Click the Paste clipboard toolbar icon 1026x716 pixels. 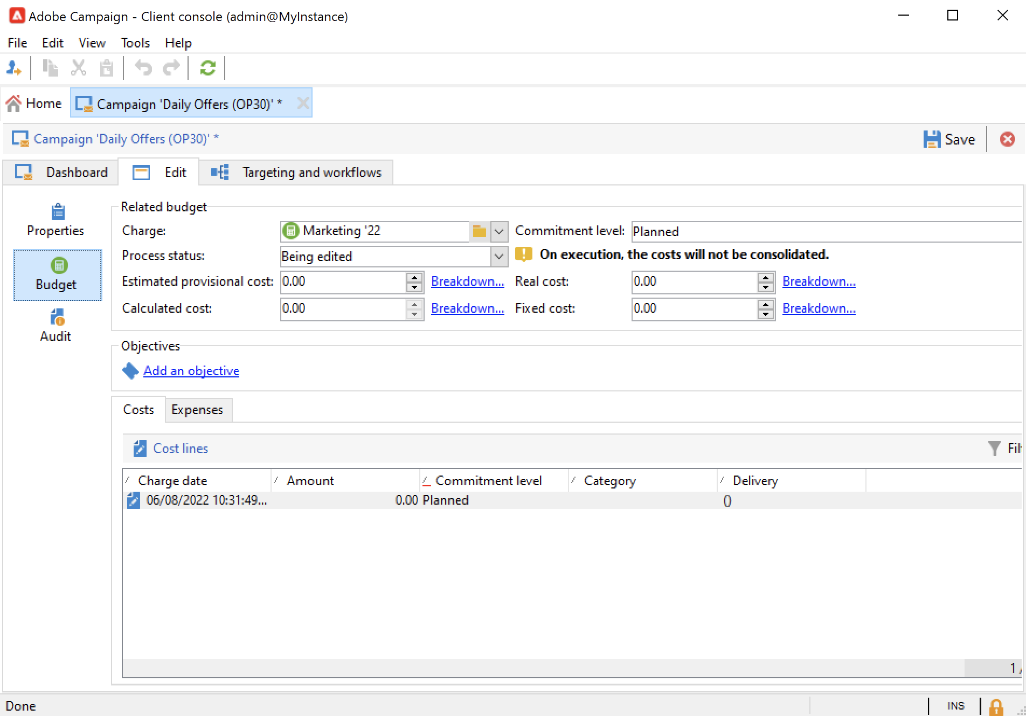point(107,68)
